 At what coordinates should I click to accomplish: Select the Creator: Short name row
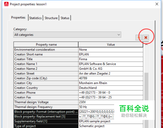coord(46,54)
